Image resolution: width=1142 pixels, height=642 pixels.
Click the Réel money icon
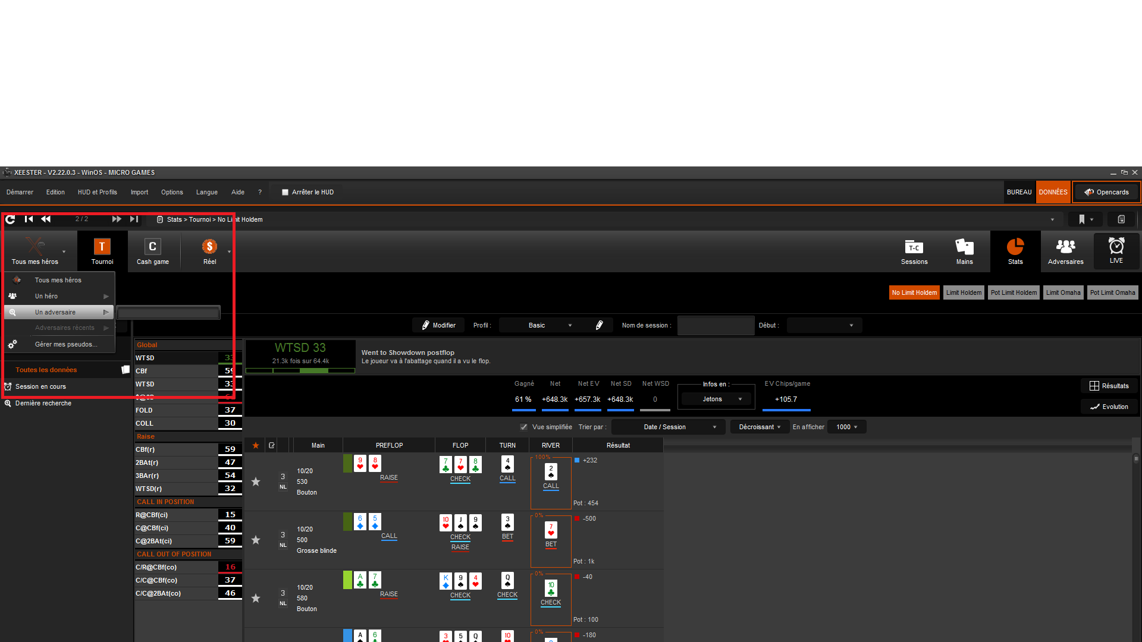click(209, 247)
